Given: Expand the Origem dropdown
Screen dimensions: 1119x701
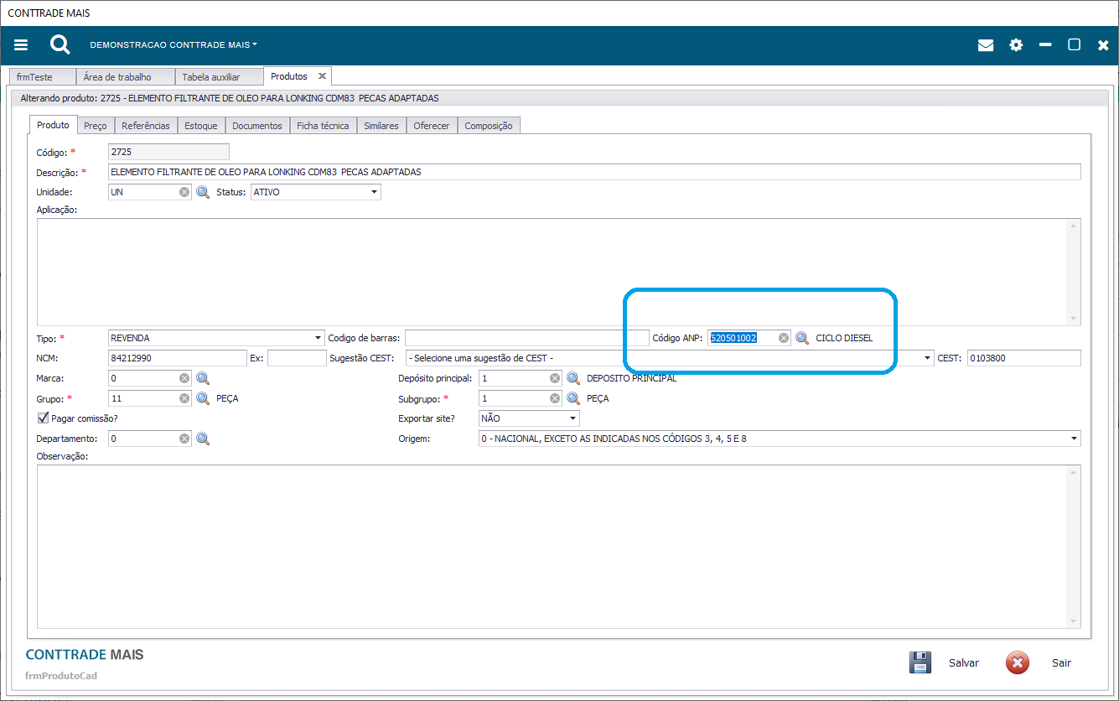Looking at the screenshot, I should [1074, 439].
